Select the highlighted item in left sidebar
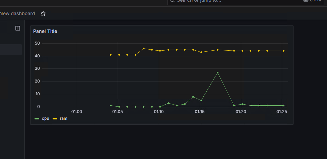Image resolution: width=327 pixels, height=159 pixels. (11, 50)
